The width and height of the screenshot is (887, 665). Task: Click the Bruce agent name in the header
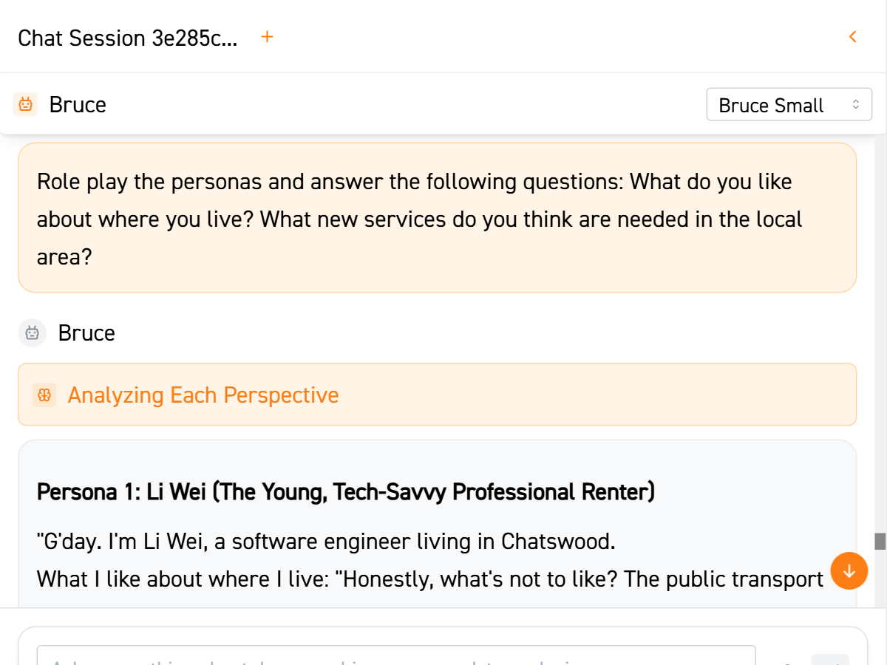click(x=78, y=105)
